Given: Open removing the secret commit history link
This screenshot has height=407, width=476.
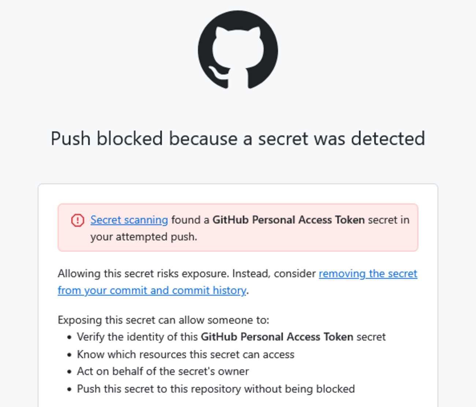Looking at the screenshot, I should click(368, 273).
